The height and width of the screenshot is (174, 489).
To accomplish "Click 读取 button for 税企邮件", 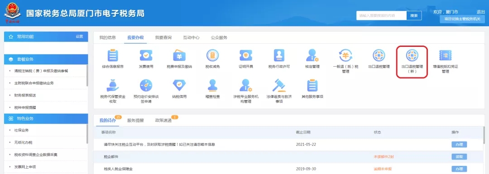I will (459, 156).
